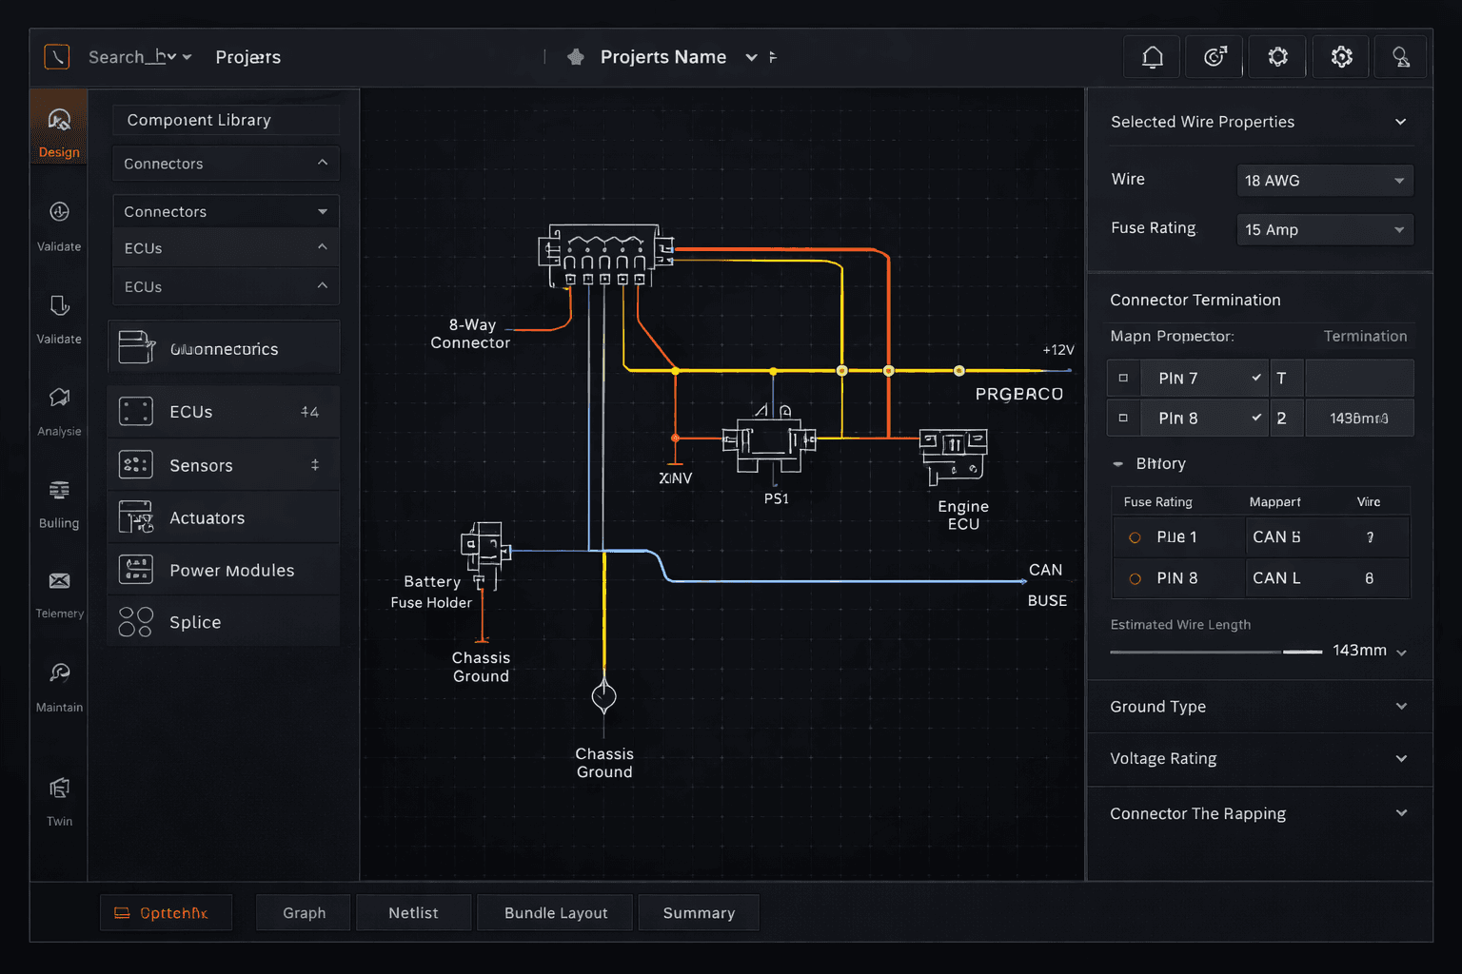Open the Validate sidebar panel
This screenshot has height=974, width=1462.
[58, 224]
